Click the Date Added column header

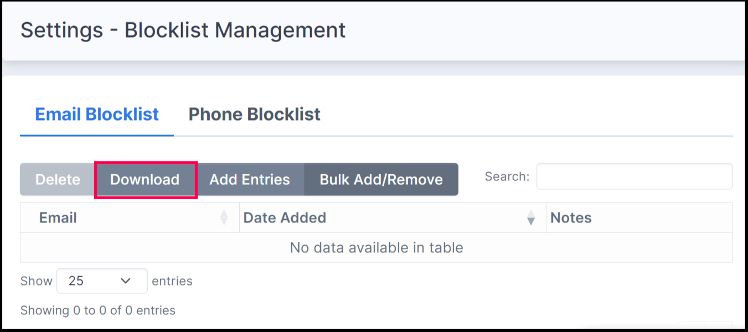tap(283, 217)
